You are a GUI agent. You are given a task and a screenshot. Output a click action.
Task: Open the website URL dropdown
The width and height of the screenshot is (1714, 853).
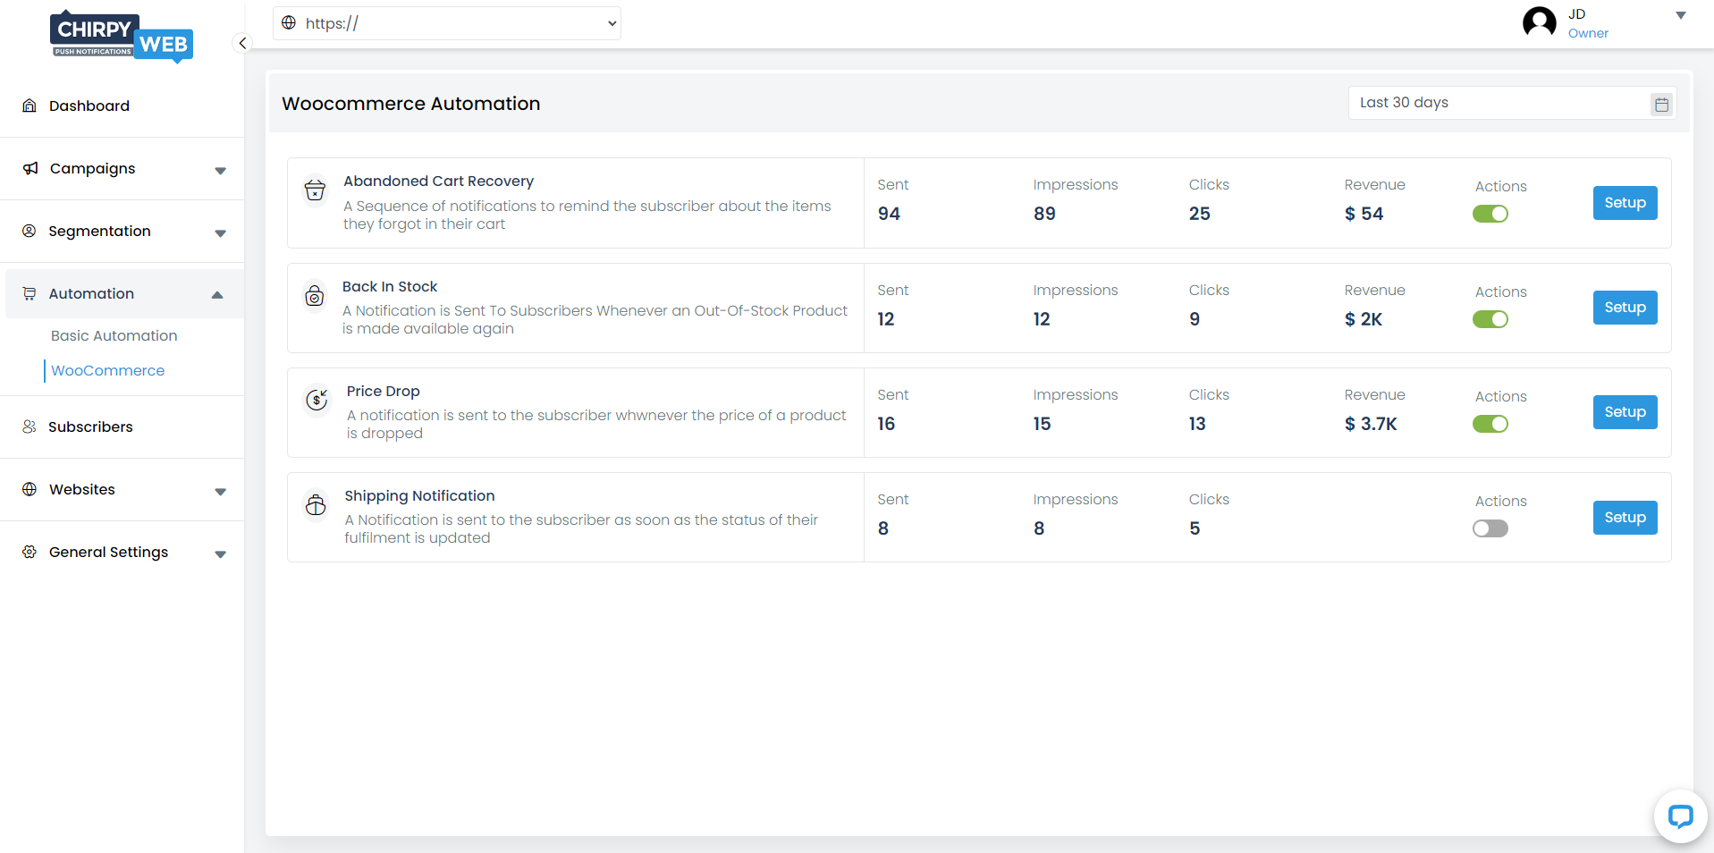(447, 23)
